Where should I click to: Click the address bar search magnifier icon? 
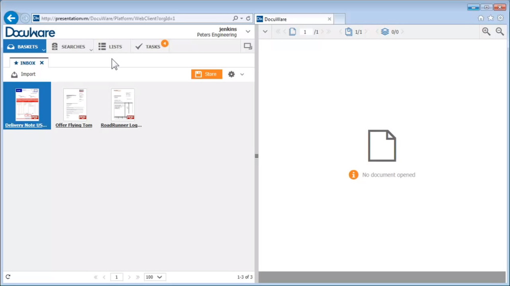pyautogui.click(x=235, y=18)
